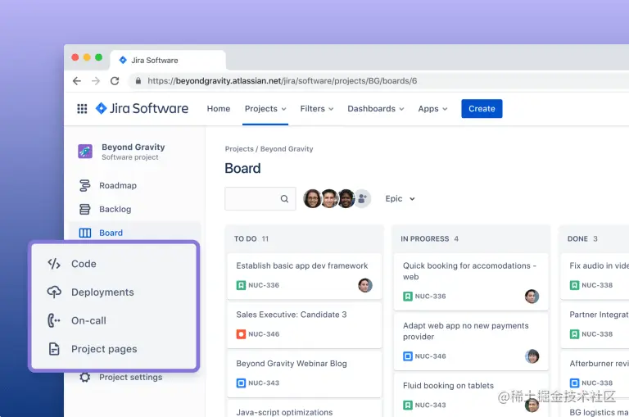Viewport: 629px width, 417px height.
Task: Click the Beyond Gravity breadcrumb link
Action: click(x=287, y=149)
